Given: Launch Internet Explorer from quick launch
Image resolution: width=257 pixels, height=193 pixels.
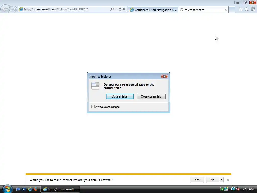Looking at the screenshot, I should [x=30, y=189].
